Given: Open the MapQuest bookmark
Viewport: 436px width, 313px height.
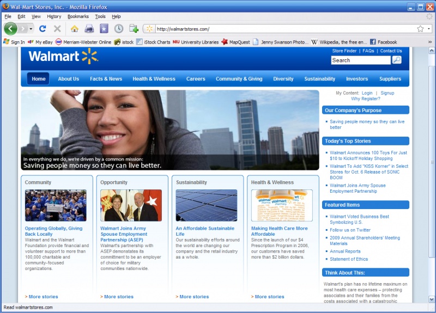Looking at the screenshot, I should tap(235, 42).
